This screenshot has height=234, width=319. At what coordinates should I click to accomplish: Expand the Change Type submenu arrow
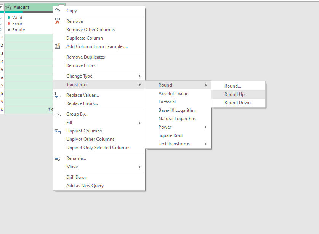[140, 76]
